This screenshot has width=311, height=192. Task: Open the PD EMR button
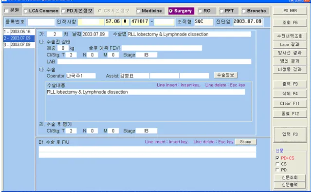[x=290, y=11]
